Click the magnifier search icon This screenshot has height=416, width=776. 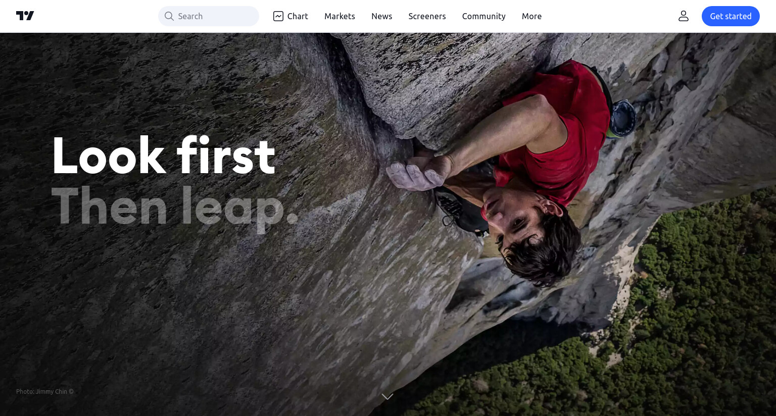coord(169,16)
